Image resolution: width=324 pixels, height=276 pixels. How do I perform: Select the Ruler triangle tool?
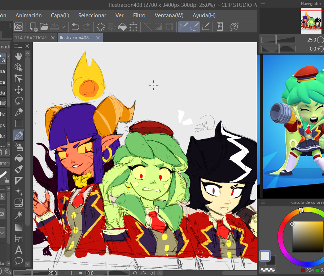pyautogui.click(x=19, y=180)
